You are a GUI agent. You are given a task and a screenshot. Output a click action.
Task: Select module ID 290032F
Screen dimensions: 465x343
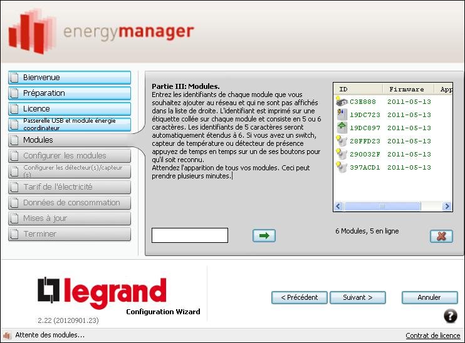[x=365, y=154]
